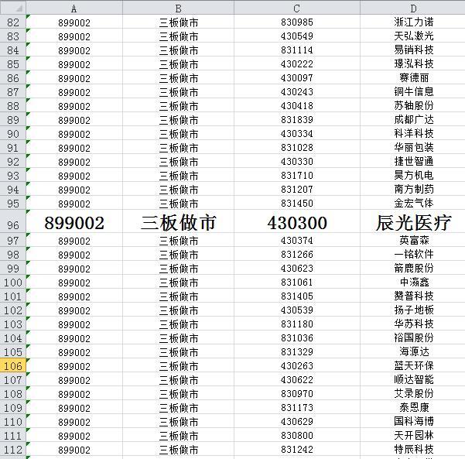Click cell containing 一铭软件
Image resolution: width=465 pixels, height=459 pixels.
pyautogui.click(x=413, y=254)
